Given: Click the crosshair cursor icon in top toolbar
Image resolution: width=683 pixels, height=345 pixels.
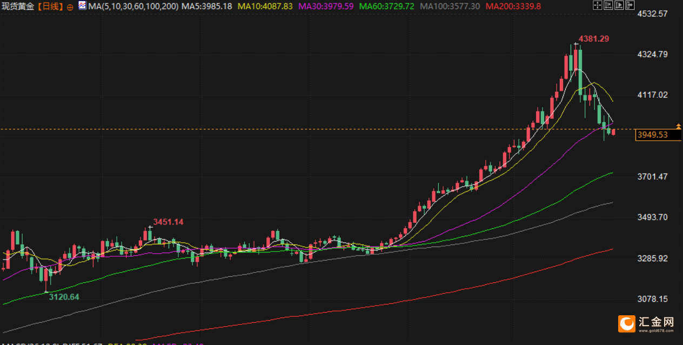Looking at the screenshot, I should [598, 5].
